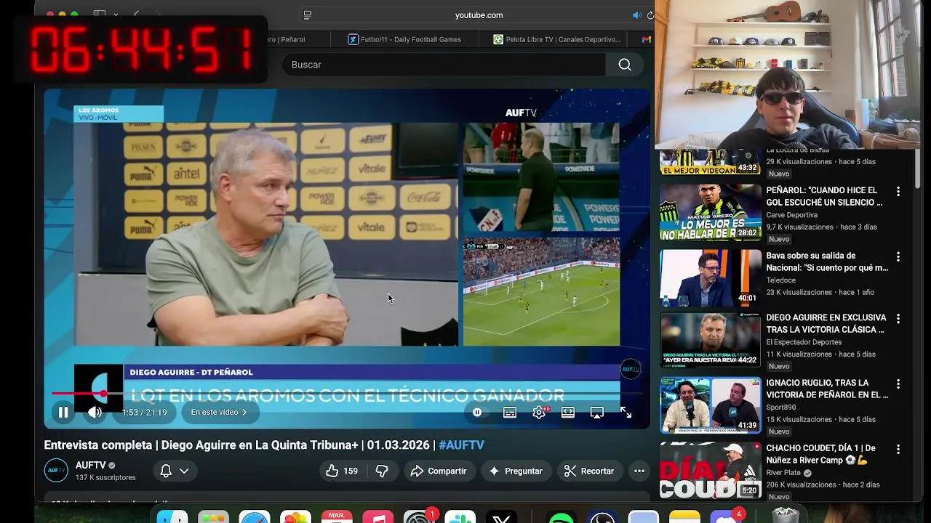
Task: Dislike the video
Action: click(382, 471)
